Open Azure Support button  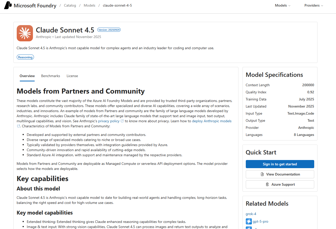(x=280, y=184)
